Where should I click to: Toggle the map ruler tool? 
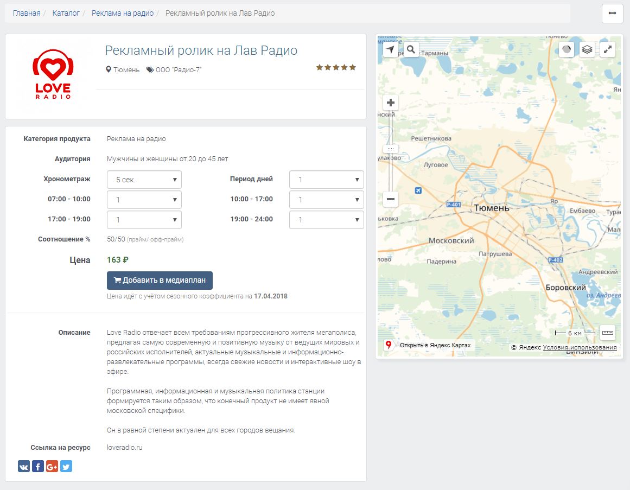tap(607, 332)
